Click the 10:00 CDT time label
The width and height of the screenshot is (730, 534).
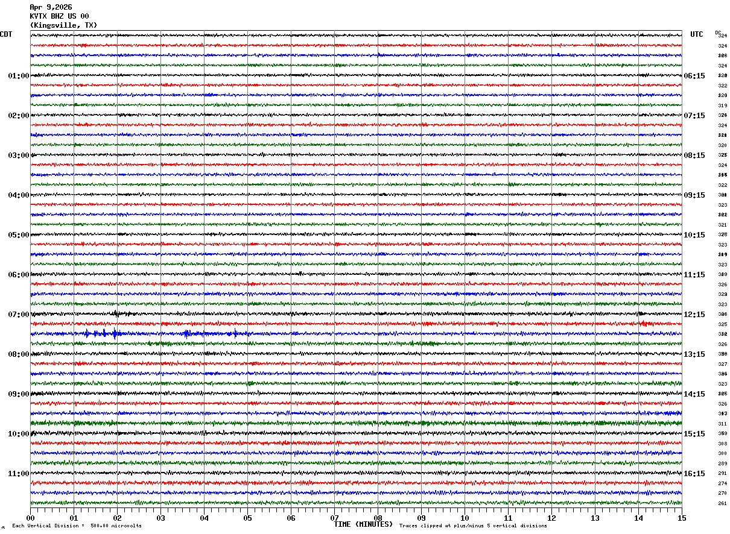[19, 434]
